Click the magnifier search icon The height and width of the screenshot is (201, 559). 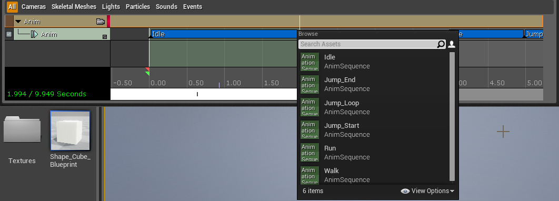[441, 44]
